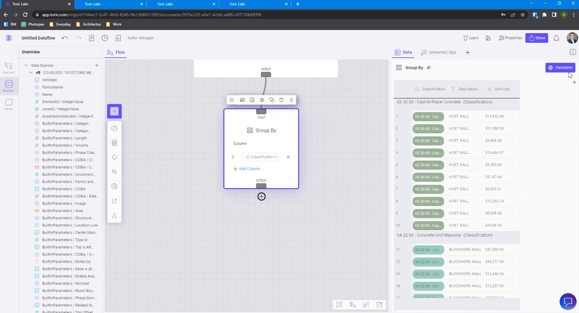Viewport: 579px width, 313px height.
Task: Select circular chart node tool
Action: pos(114,186)
